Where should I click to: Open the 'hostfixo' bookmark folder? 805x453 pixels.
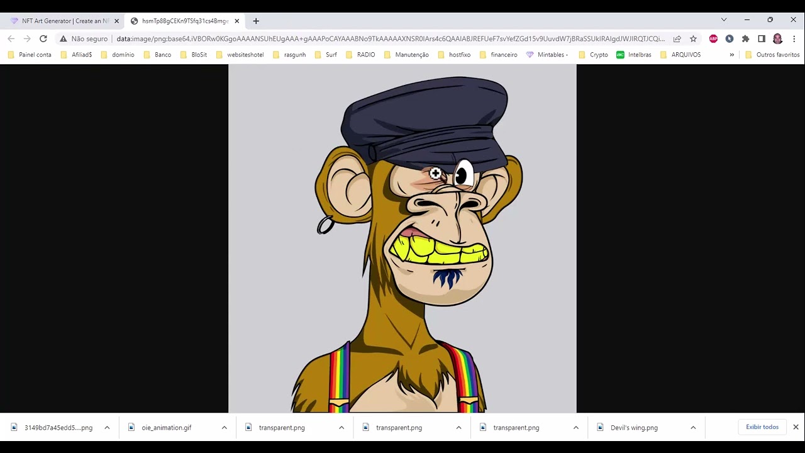pos(454,55)
